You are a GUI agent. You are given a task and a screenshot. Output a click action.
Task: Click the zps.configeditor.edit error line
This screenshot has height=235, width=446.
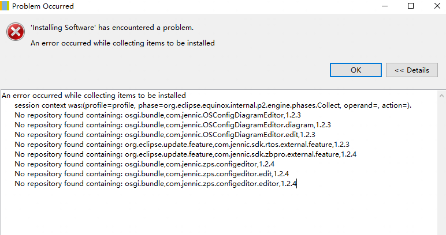(151, 173)
